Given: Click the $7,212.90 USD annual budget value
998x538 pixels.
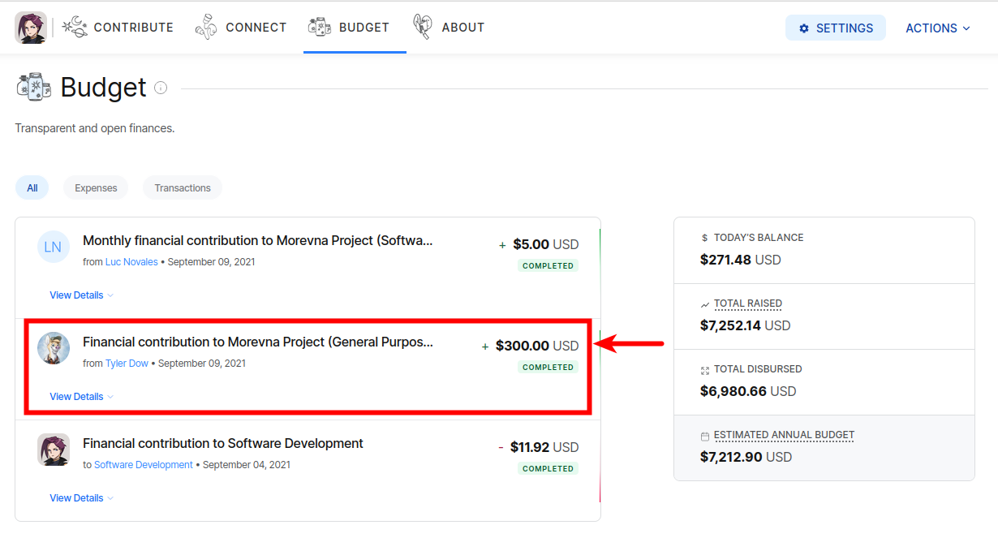Looking at the screenshot, I should click(746, 457).
